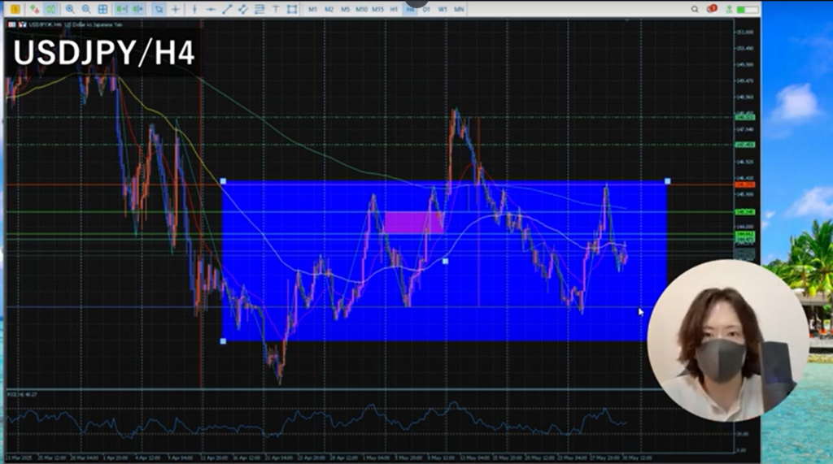Screen dimensions: 833x464
Task: Click the tile windows grid icon
Action: [x=103, y=9]
